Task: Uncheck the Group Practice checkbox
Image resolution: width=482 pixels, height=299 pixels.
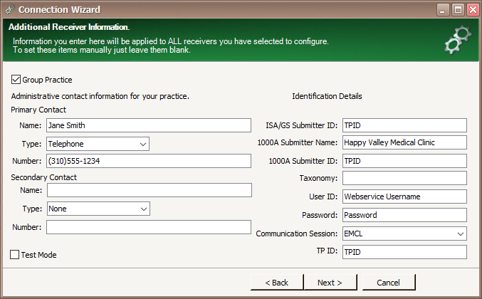Action: pos(16,80)
